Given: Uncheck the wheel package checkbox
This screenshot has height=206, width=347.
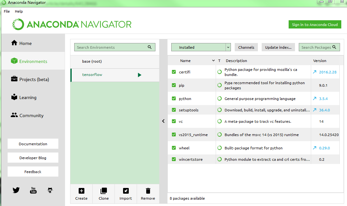Looking at the screenshot, I should tap(174, 148).
